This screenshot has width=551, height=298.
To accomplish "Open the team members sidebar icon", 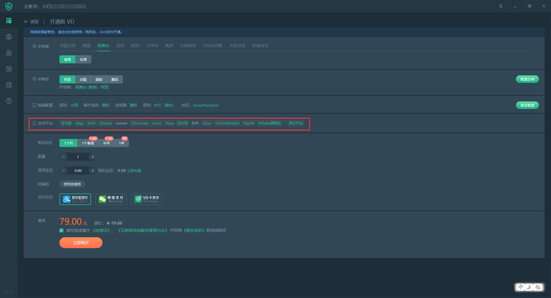I will coord(9,53).
